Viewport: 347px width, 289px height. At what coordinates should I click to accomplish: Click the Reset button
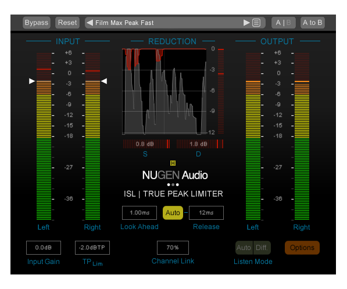(x=67, y=23)
